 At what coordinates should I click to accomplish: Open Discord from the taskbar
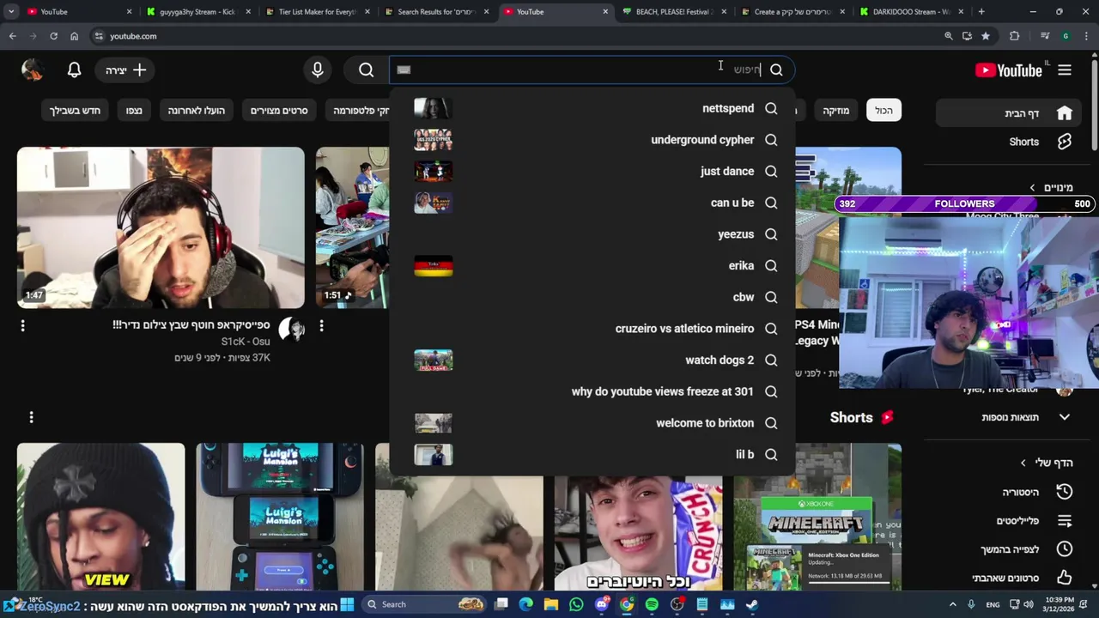pos(602,604)
